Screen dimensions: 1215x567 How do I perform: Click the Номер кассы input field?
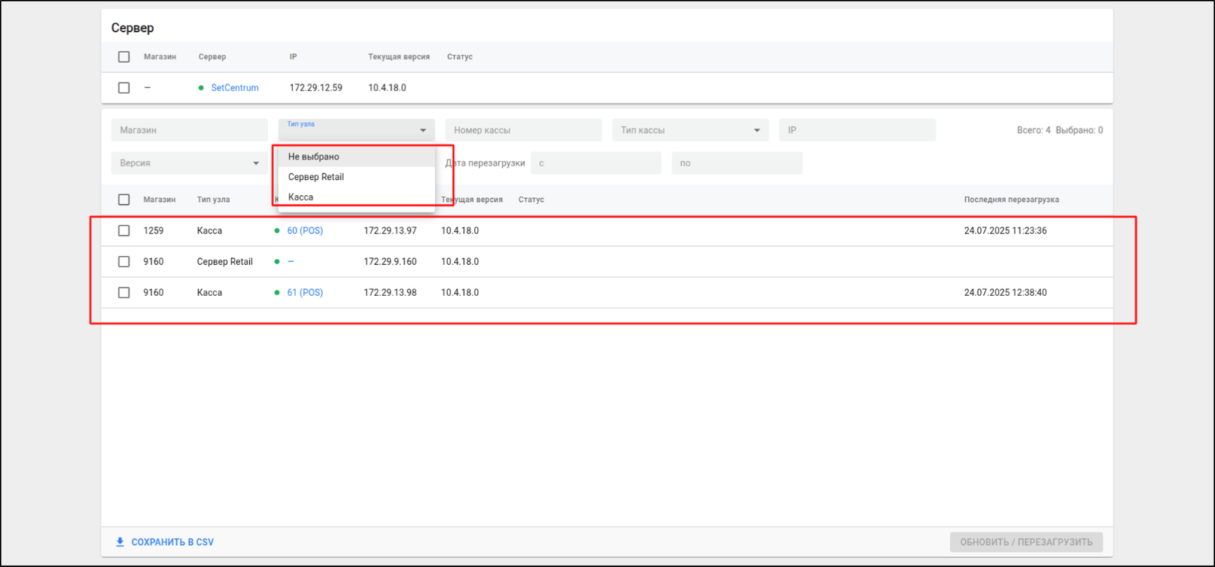[523, 131]
